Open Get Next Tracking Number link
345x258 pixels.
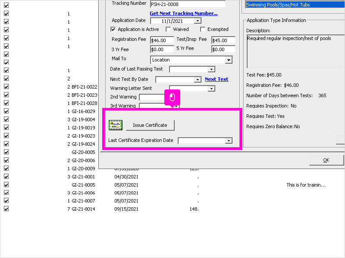(184, 13)
